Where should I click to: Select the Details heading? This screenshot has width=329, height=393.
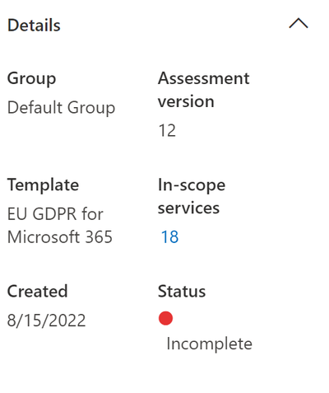coord(34,26)
